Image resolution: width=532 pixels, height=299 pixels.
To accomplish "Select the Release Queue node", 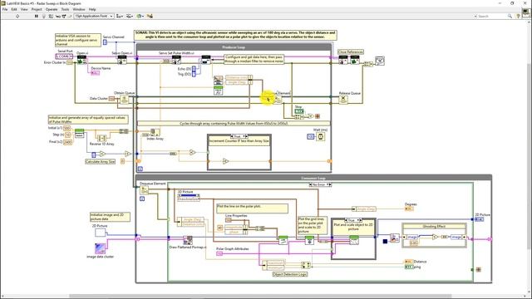I will pos(343,100).
